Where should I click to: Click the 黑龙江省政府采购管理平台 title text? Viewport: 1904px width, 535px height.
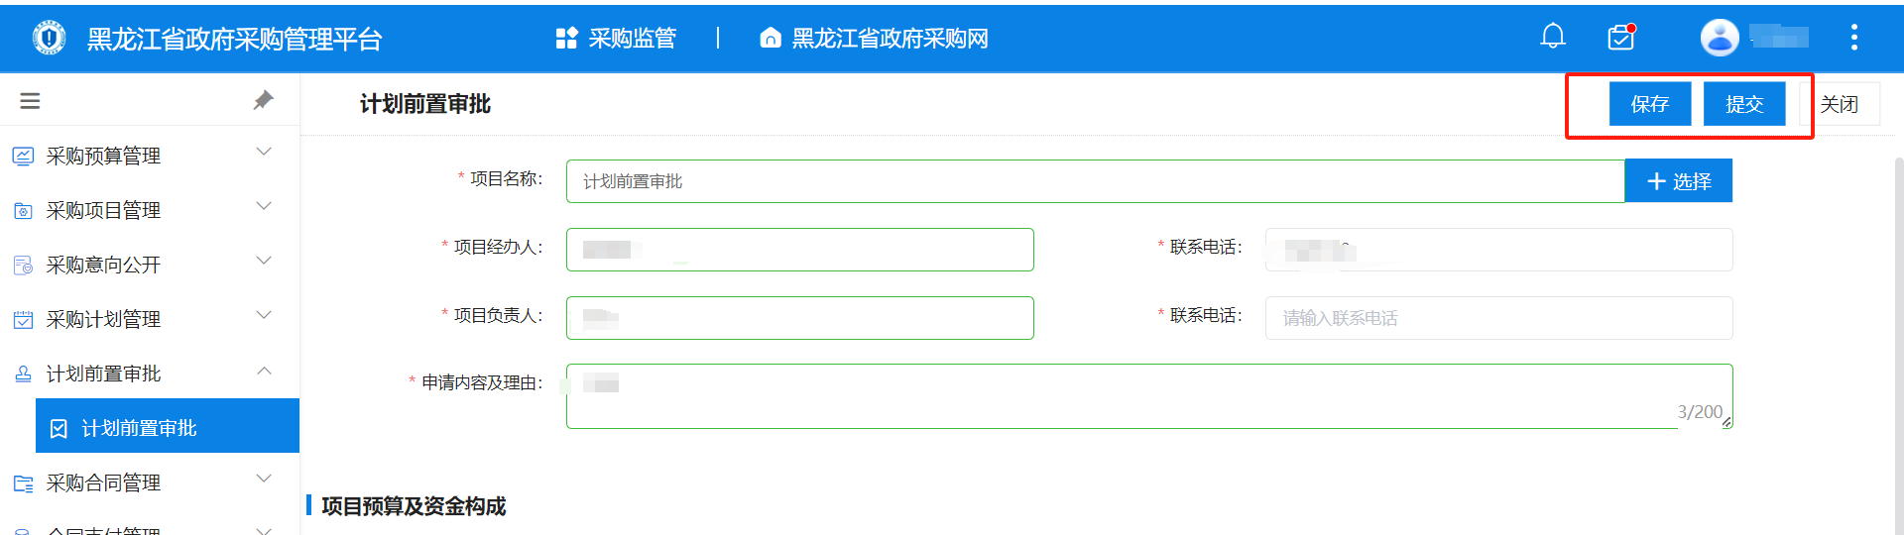[235, 40]
